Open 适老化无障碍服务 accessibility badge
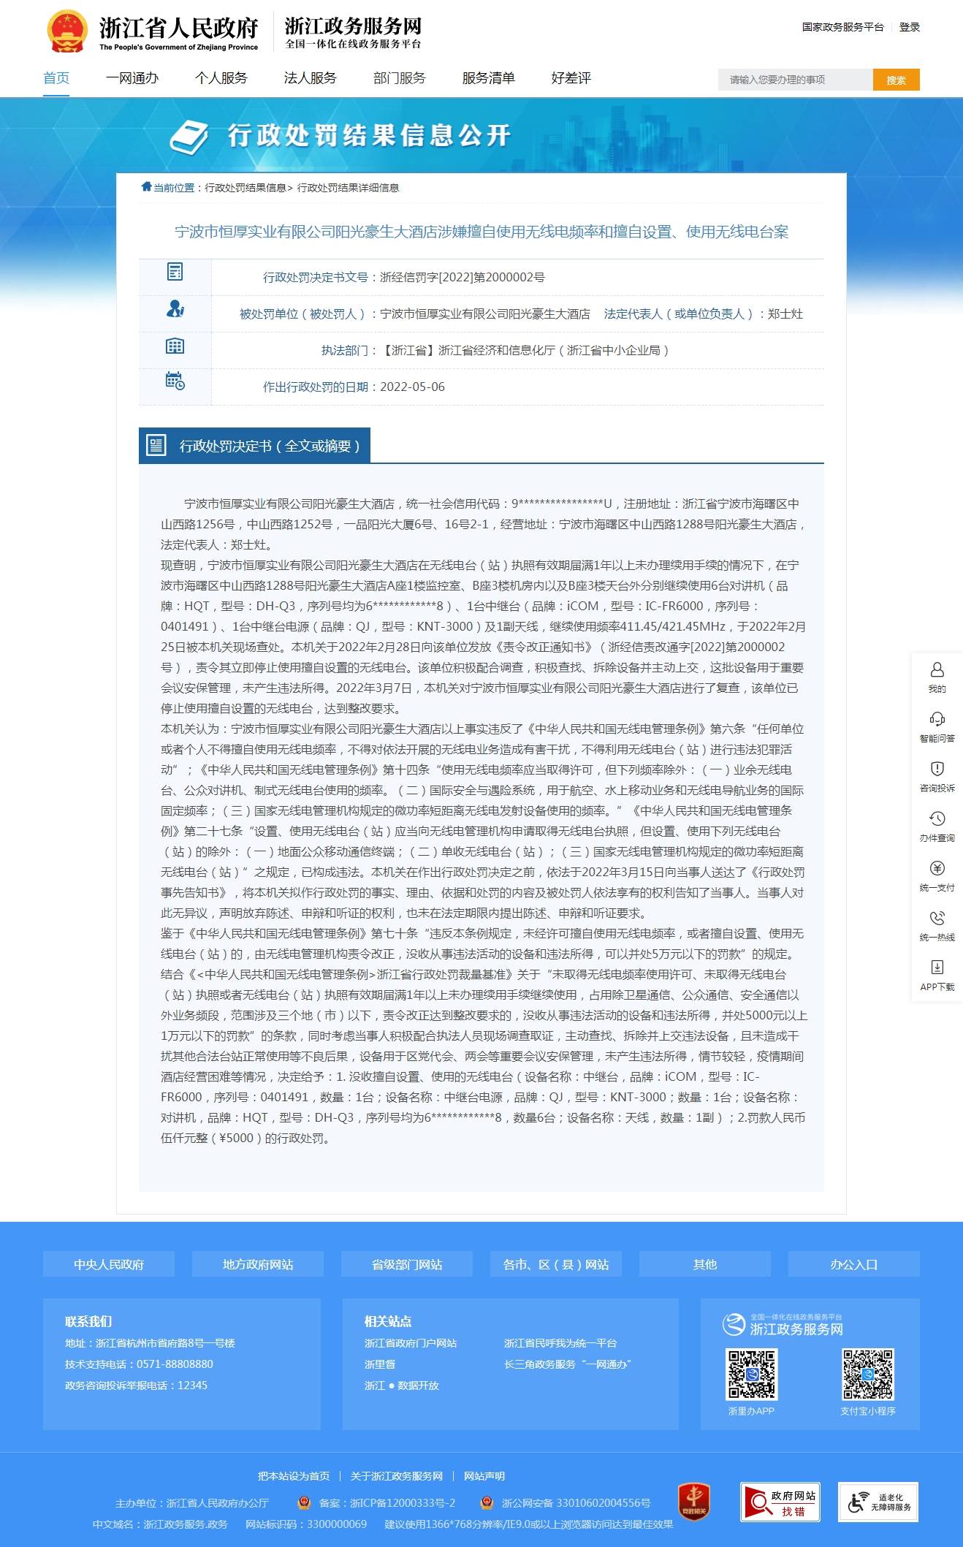The height and width of the screenshot is (1547, 963). pos(878,1502)
